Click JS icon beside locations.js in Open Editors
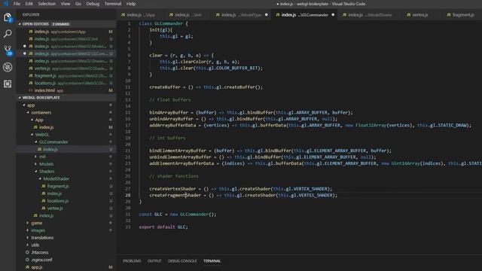Viewport: 482px width, 271px height. 30,83
